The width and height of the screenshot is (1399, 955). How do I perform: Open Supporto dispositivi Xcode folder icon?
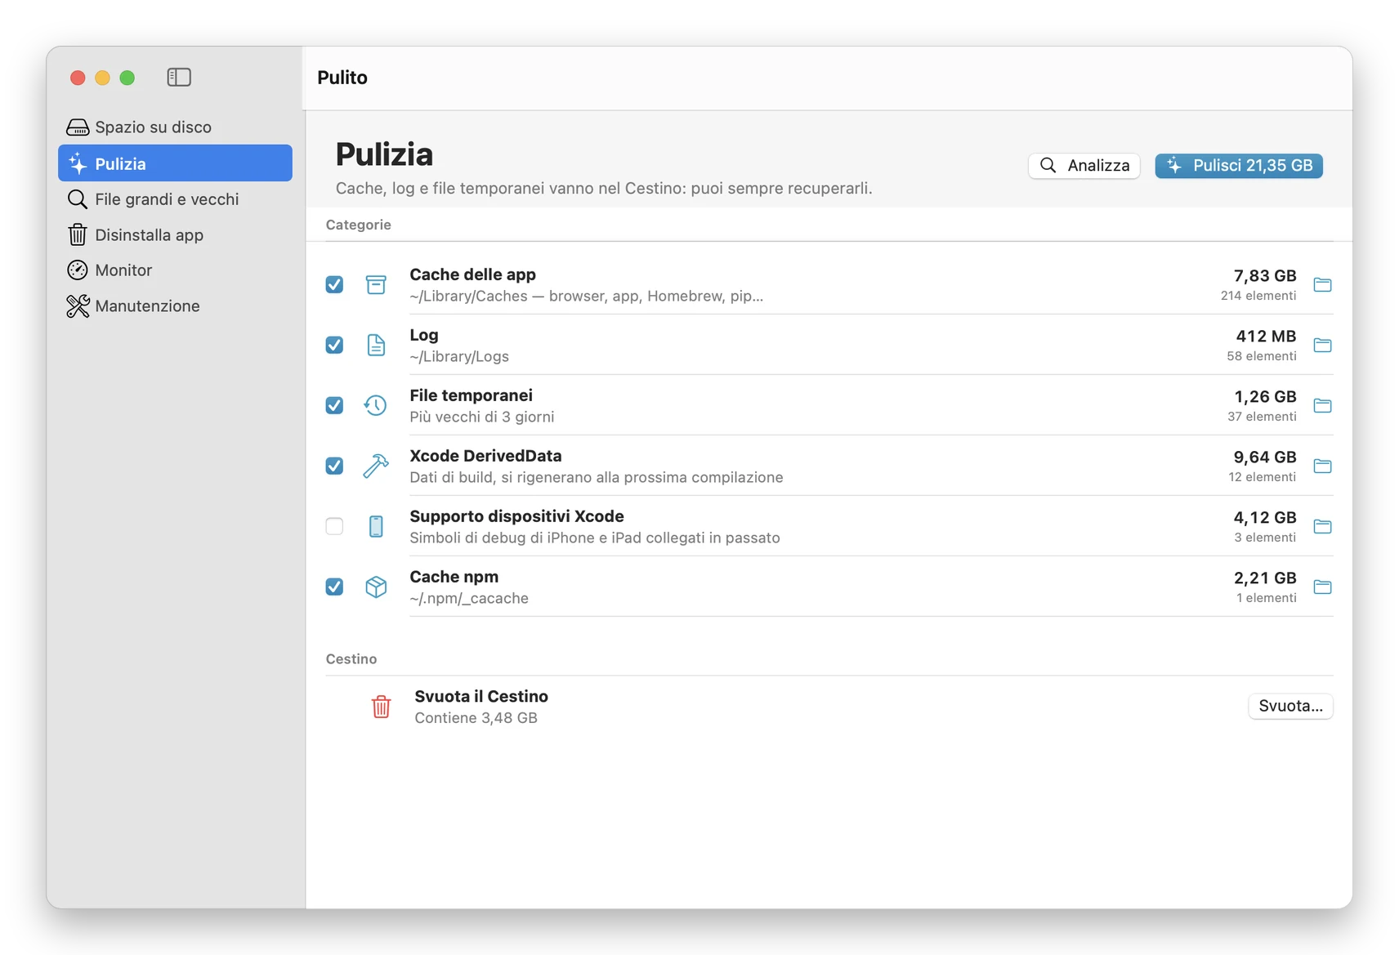point(1322,526)
